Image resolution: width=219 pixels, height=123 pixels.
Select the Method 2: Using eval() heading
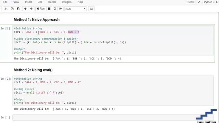[x=33, y=70]
